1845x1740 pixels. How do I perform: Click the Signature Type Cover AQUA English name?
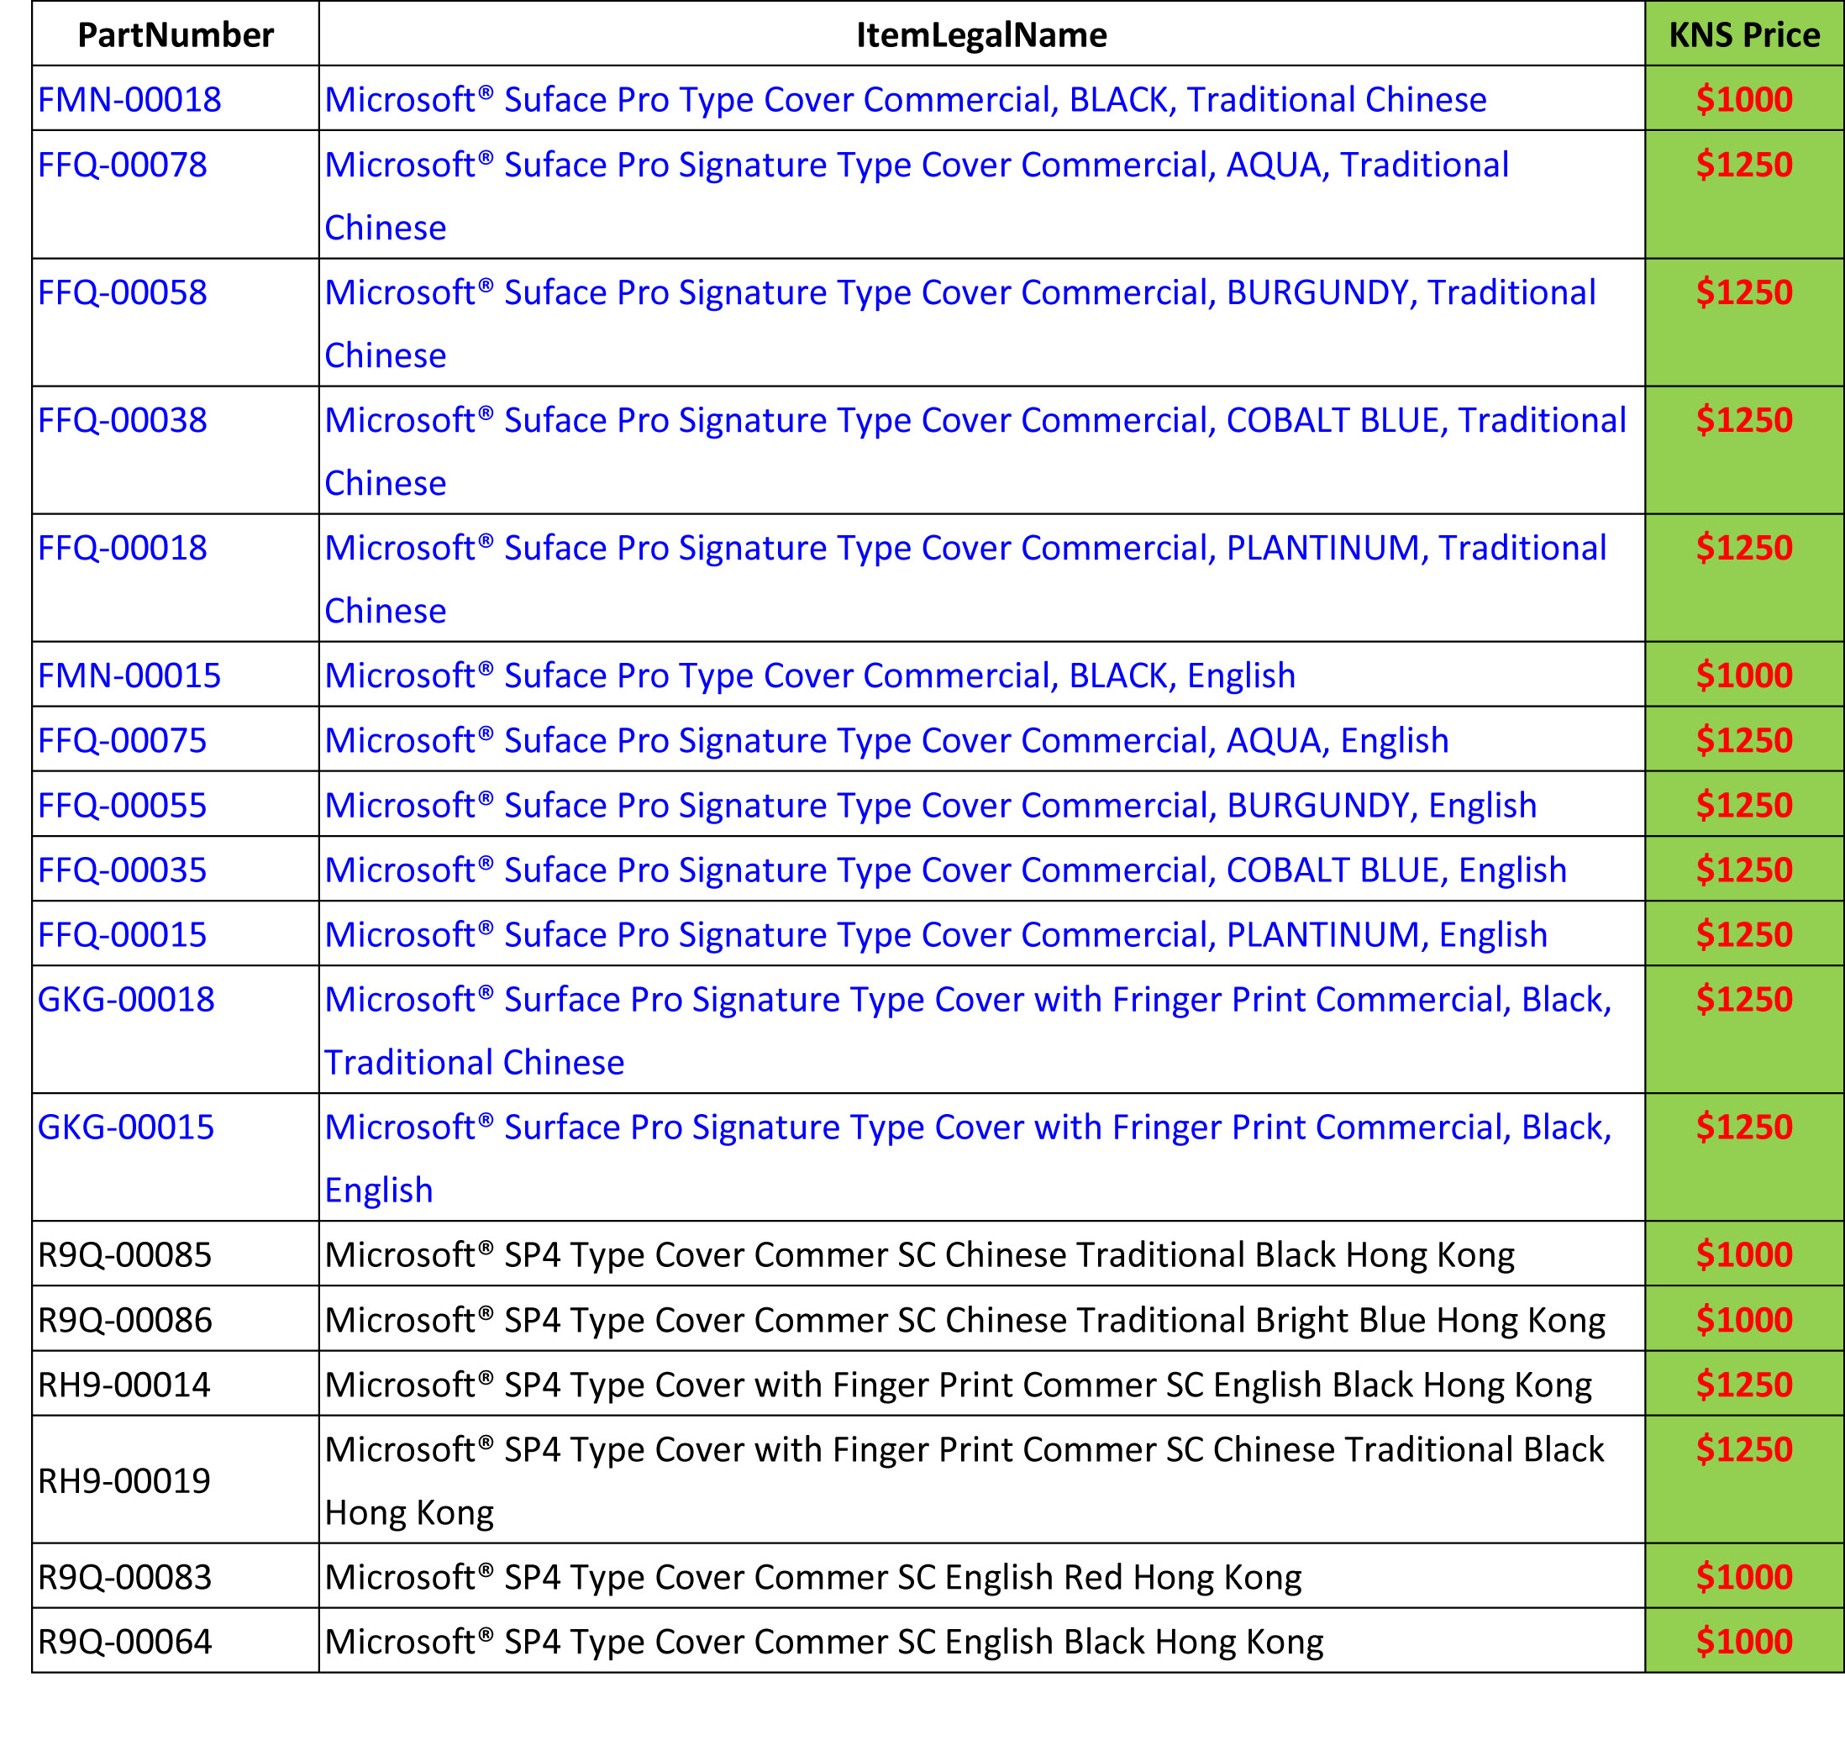pos(887,740)
